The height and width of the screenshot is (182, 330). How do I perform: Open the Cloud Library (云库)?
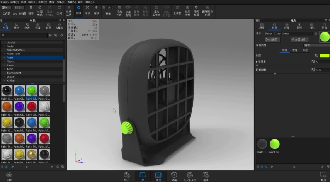9,177
